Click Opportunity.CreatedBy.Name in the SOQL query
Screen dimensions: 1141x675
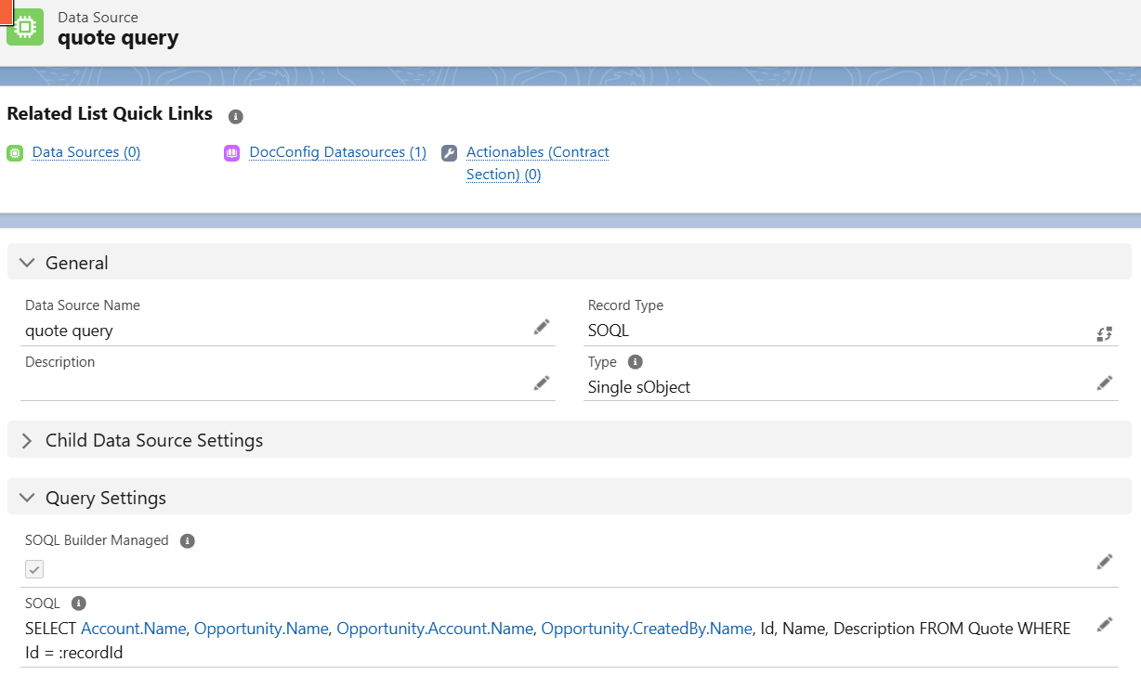(x=646, y=629)
